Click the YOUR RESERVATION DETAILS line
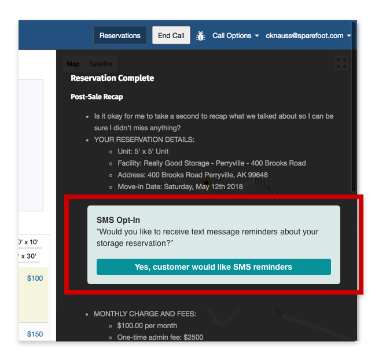Image resolution: width=375 pixels, height=360 pixels. coord(144,139)
